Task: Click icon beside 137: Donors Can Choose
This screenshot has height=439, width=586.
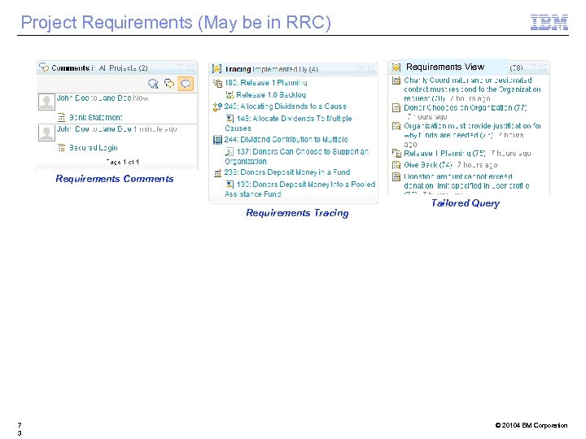Action: pyautogui.click(x=230, y=151)
